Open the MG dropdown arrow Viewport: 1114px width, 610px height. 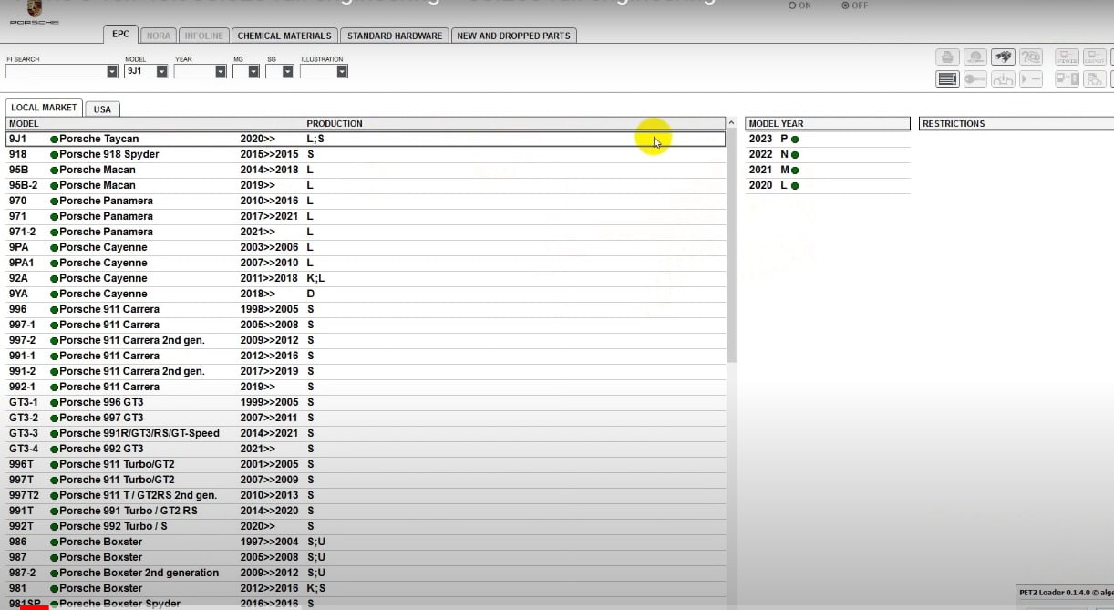click(x=253, y=71)
